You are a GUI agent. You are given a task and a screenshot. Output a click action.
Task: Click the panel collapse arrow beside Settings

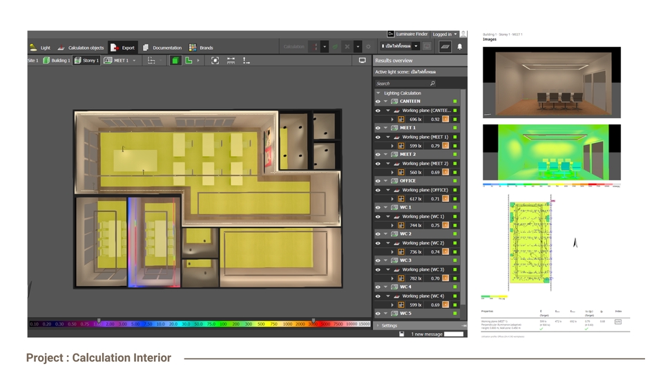(464, 325)
